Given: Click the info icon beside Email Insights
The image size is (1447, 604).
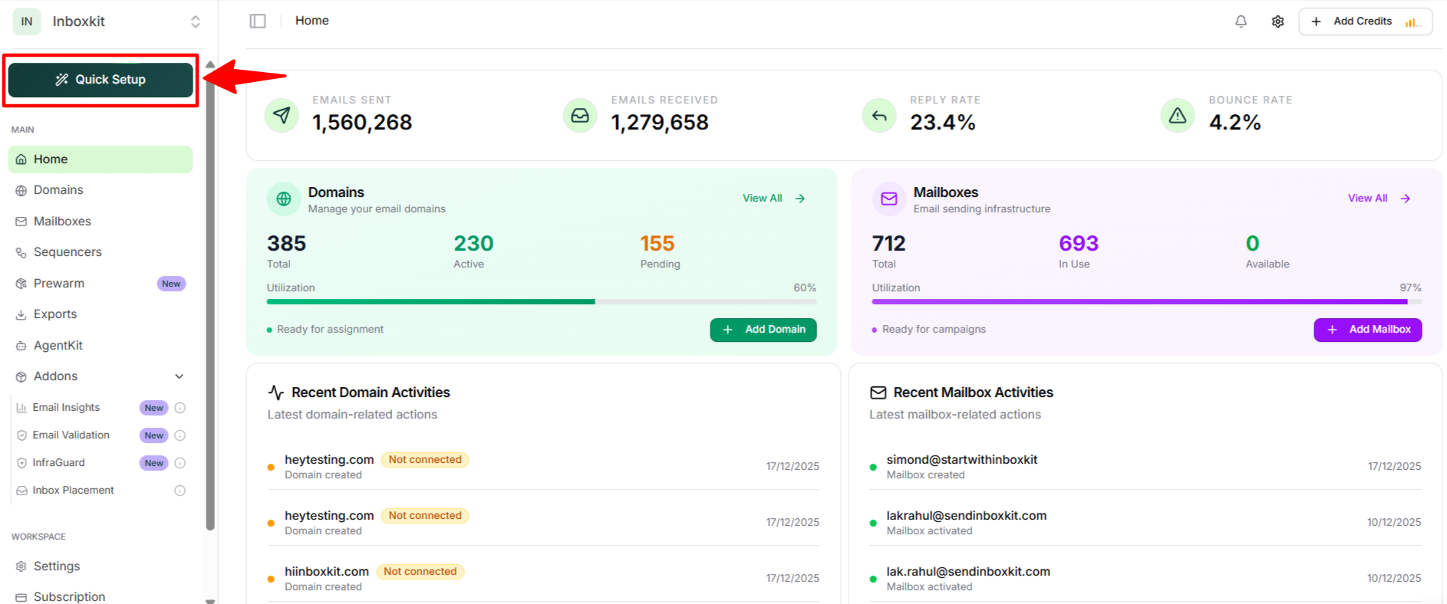Looking at the screenshot, I should [x=180, y=408].
